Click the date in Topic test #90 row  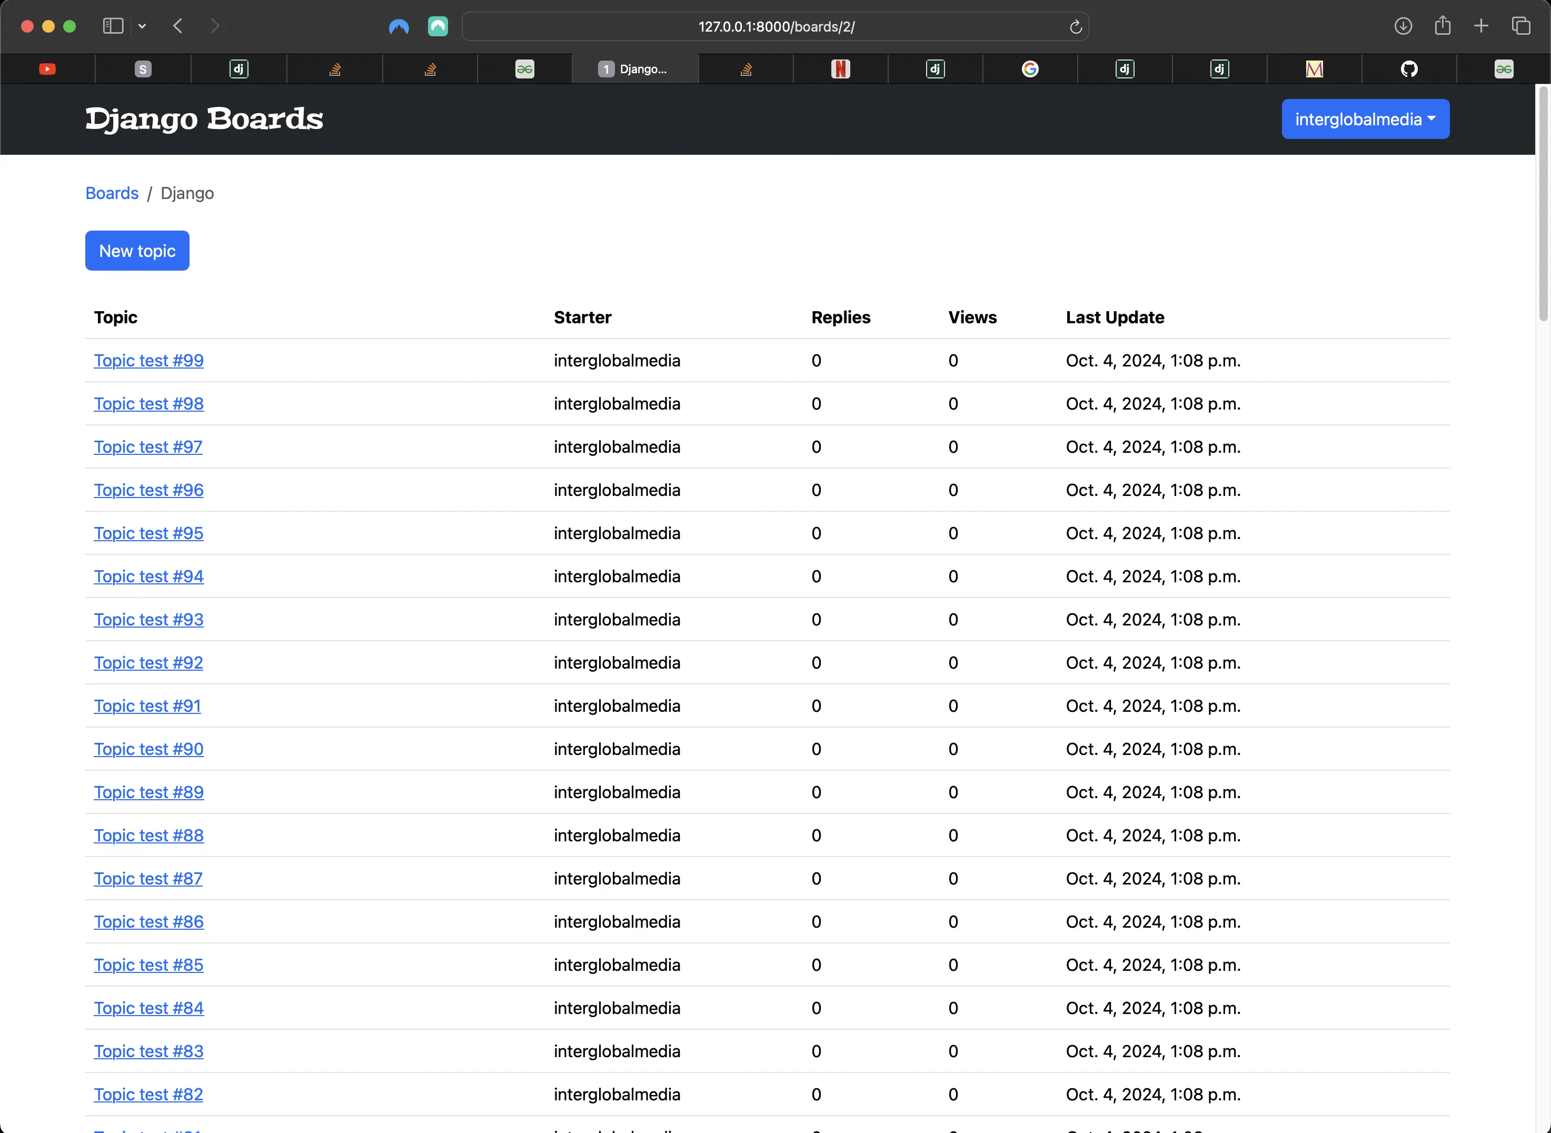point(1154,749)
